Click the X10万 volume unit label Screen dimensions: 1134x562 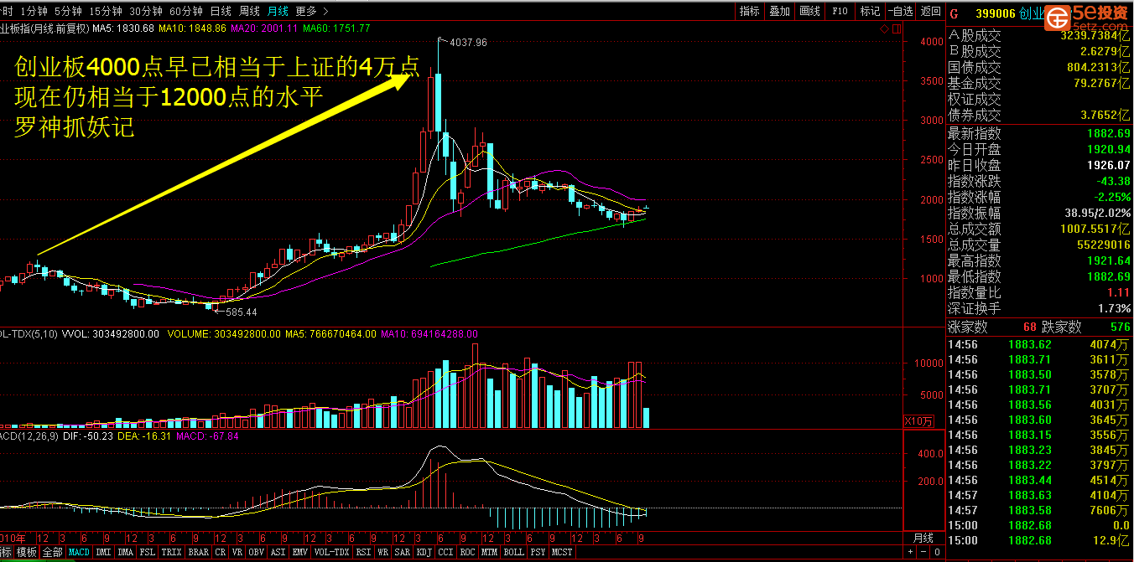[x=919, y=420]
